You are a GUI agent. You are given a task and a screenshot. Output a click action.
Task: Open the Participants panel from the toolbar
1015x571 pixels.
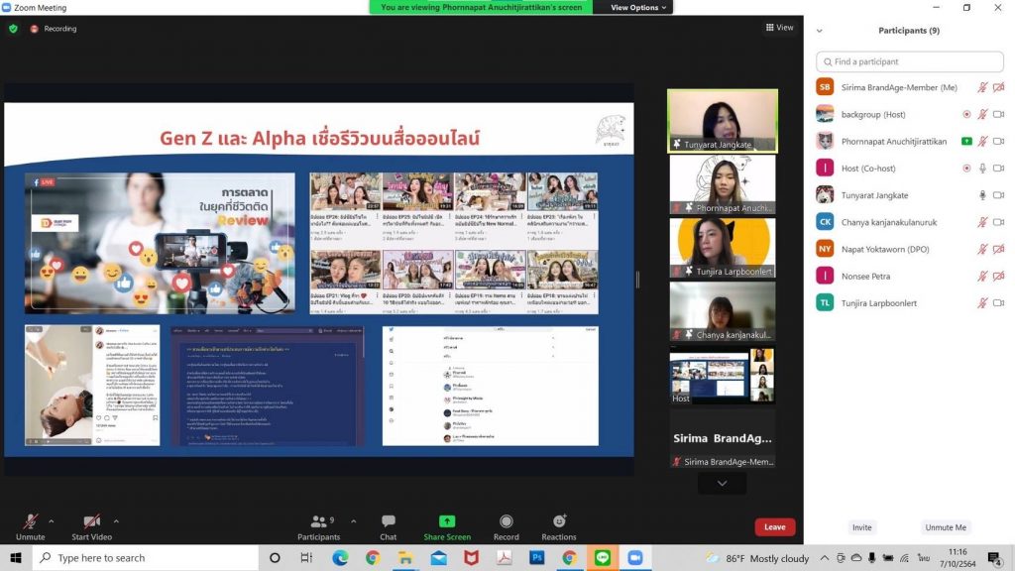pos(318,526)
